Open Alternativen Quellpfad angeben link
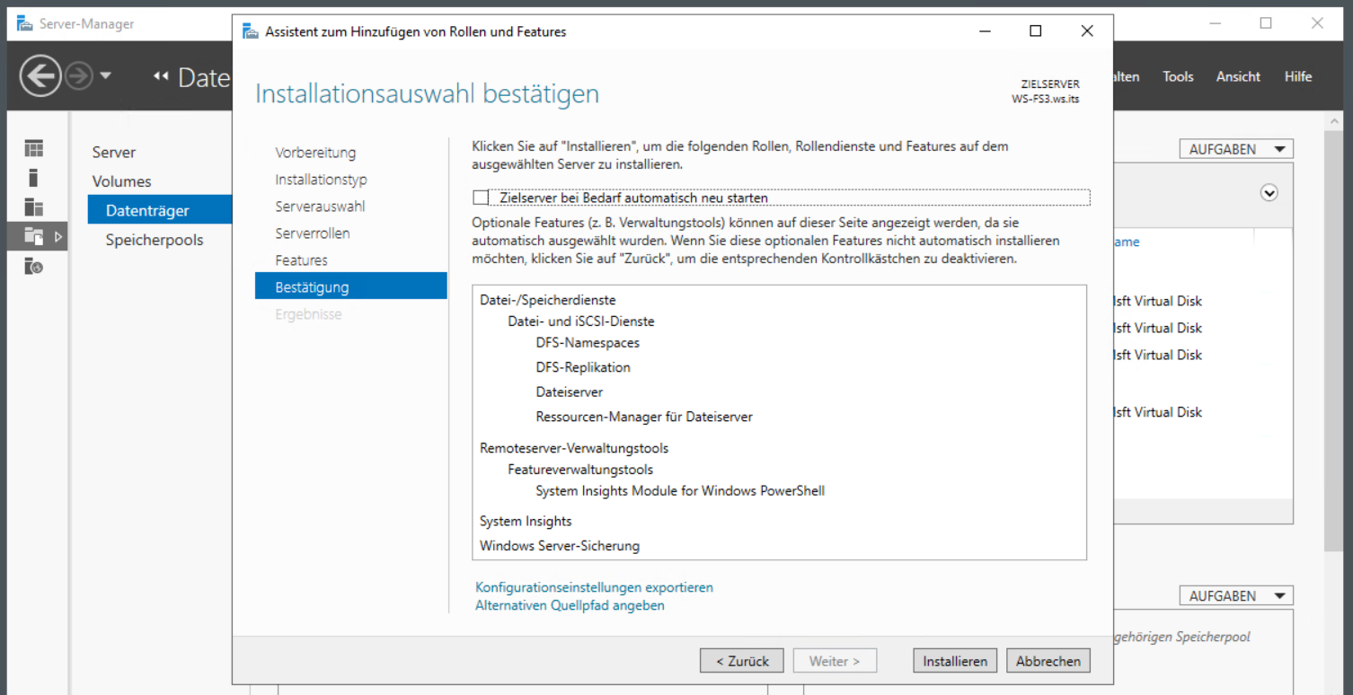Screen dimensions: 1353x695 pyautogui.click(x=570, y=605)
